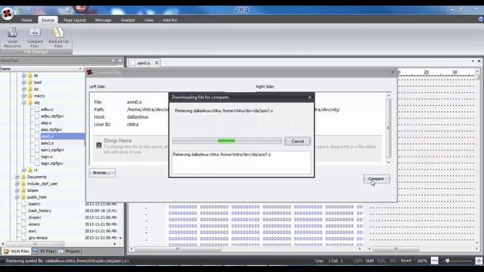Pin the Host Files pane
The image size is (484, 272).
[x=113, y=60]
